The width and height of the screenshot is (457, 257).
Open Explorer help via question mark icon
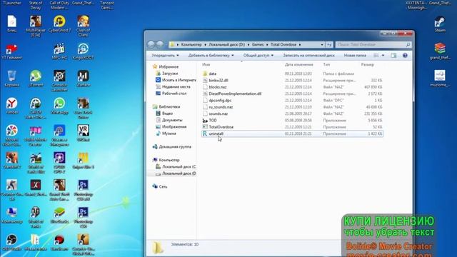pos(405,56)
